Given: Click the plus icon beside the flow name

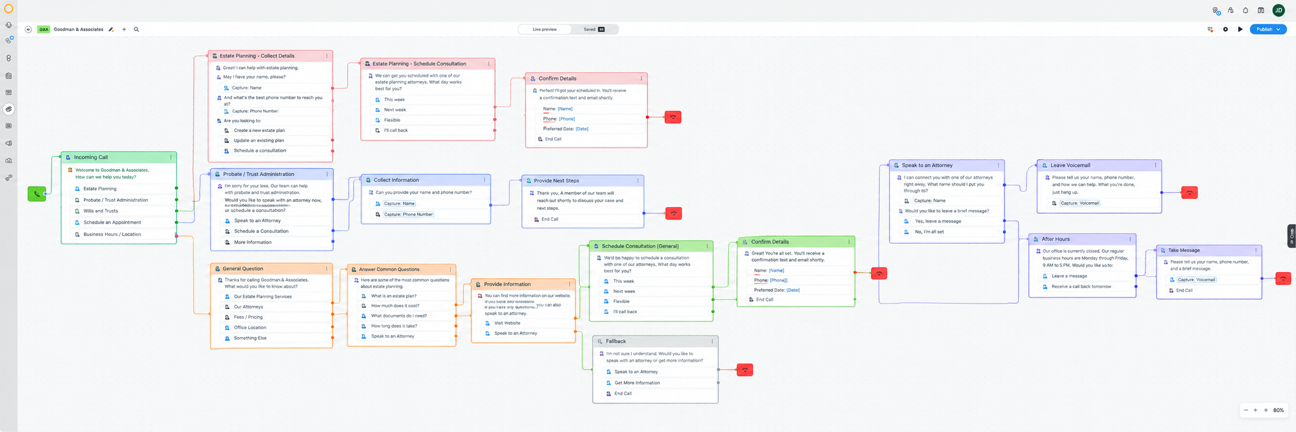Looking at the screenshot, I should click(x=124, y=29).
